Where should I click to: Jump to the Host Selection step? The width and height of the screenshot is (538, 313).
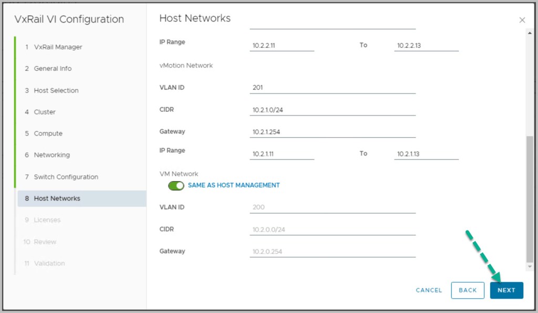tap(56, 90)
